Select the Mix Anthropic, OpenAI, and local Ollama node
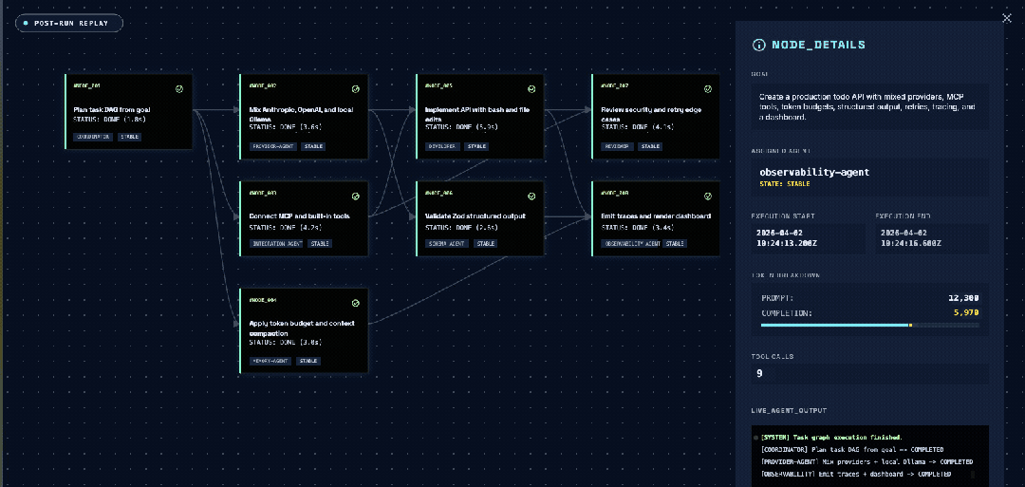This screenshot has height=487, width=1025. pyautogui.click(x=305, y=117)
